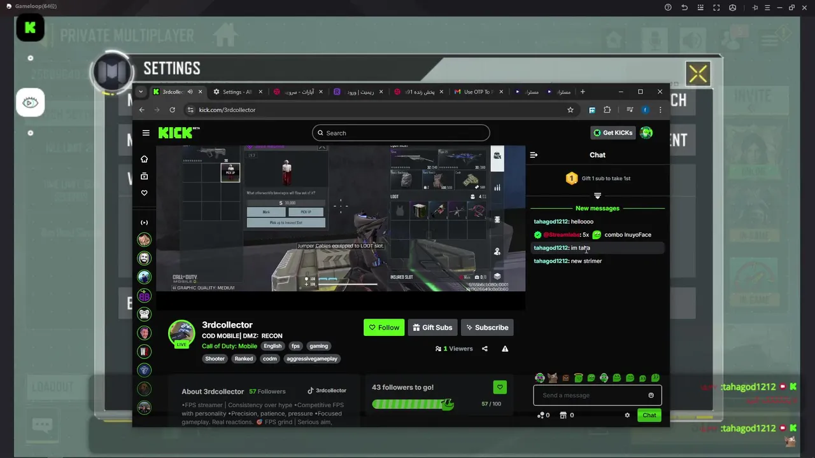Follow the 3rdcollector channel
Viewport: 815px width, 458px height.
pyautogui.click(x=384, y=328)
